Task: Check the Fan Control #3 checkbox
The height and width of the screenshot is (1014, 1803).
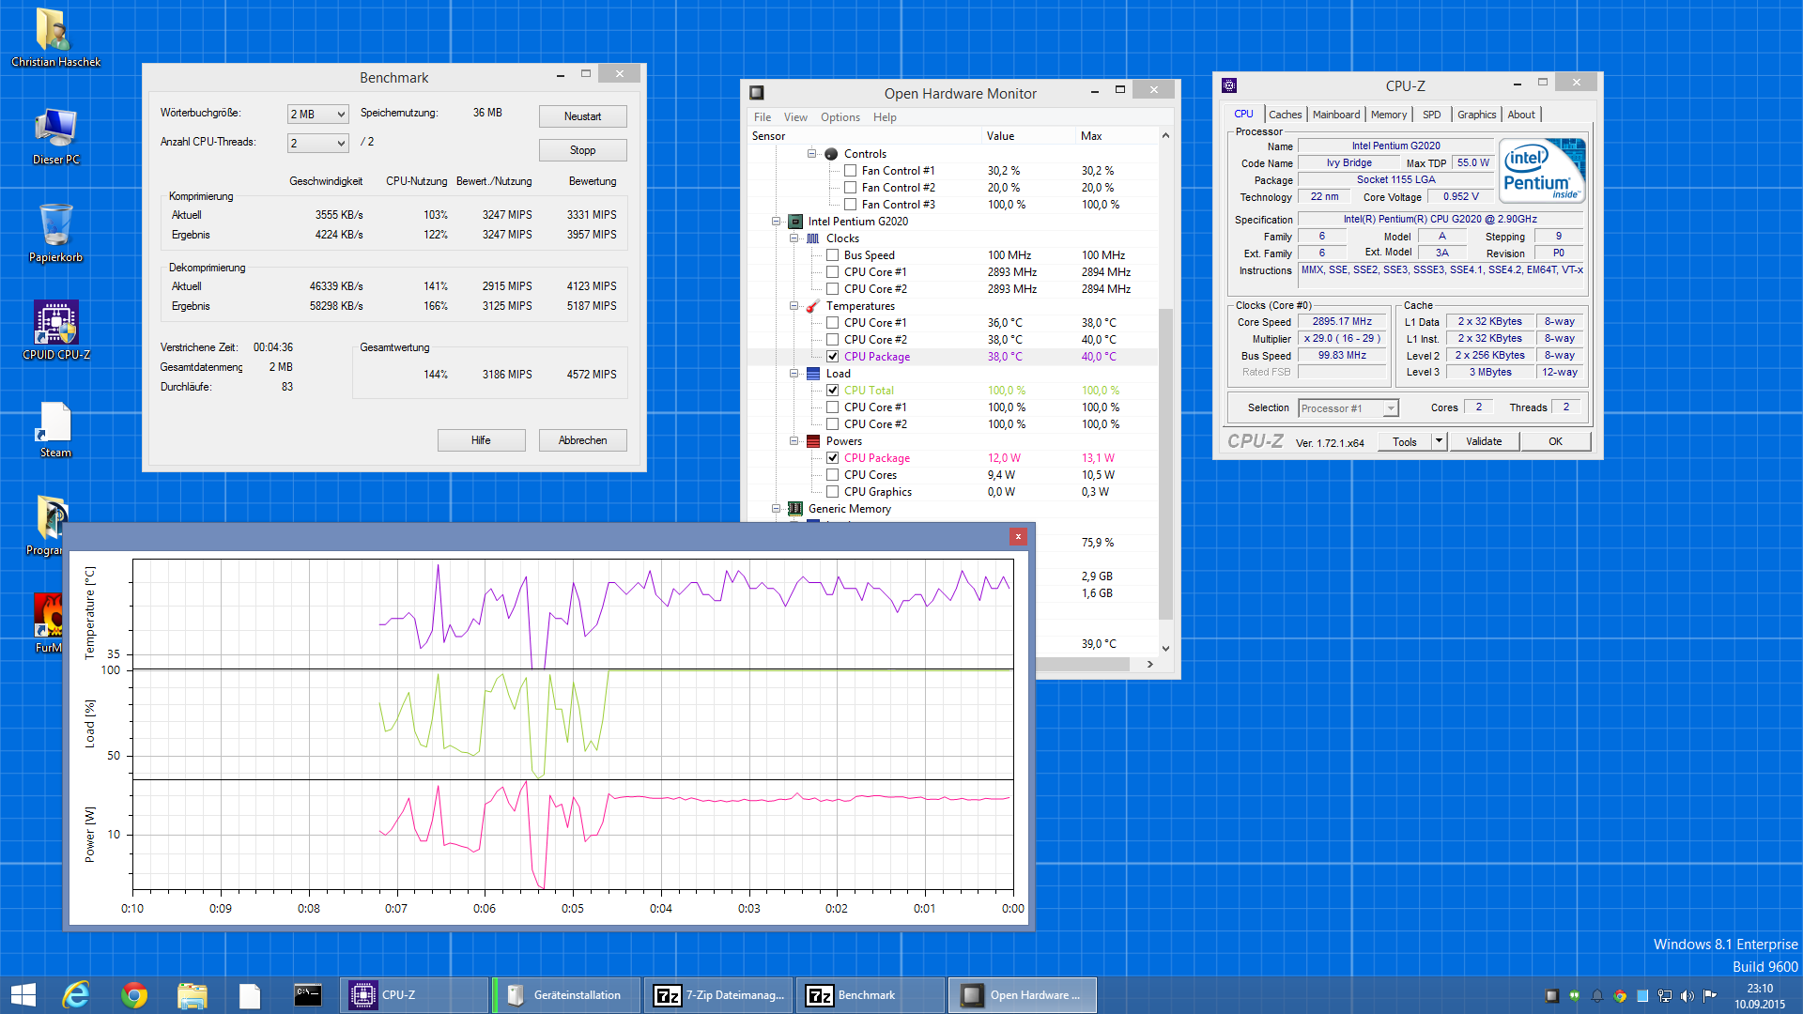Action: click(x=850, y=205)
